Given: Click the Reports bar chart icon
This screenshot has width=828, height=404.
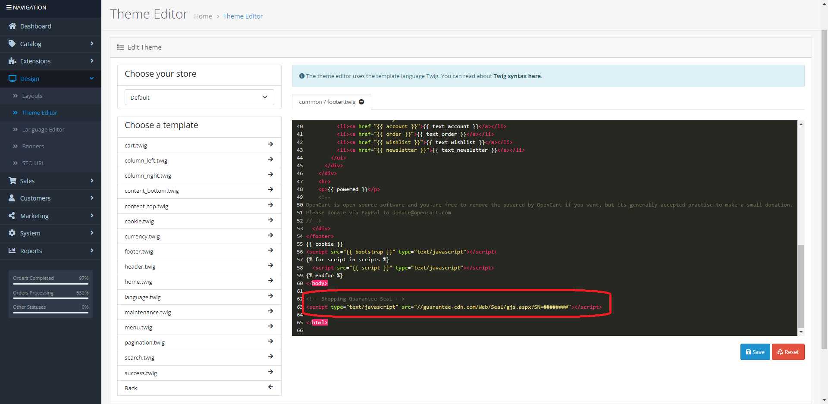Looking at the screenshot, I should coord(12,251).
